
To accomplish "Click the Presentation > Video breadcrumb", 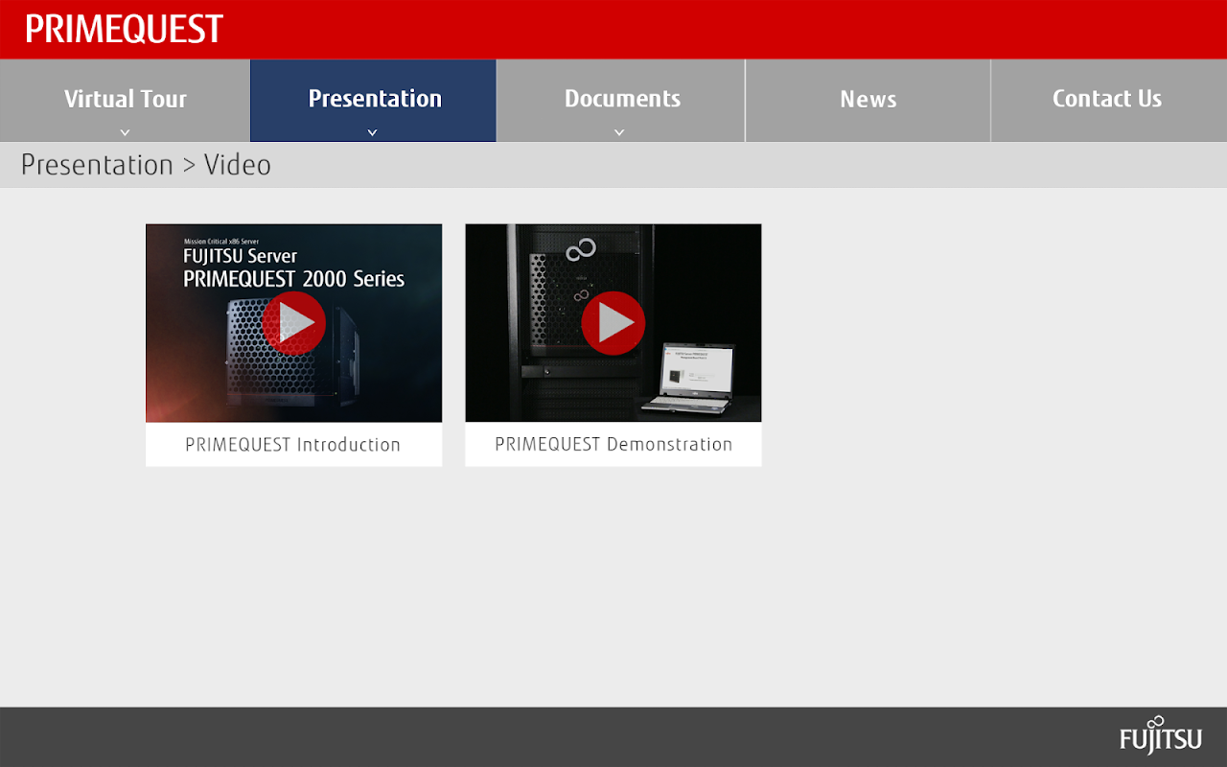I will [x=146, y=165].
